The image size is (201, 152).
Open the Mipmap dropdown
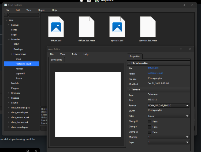168,137
